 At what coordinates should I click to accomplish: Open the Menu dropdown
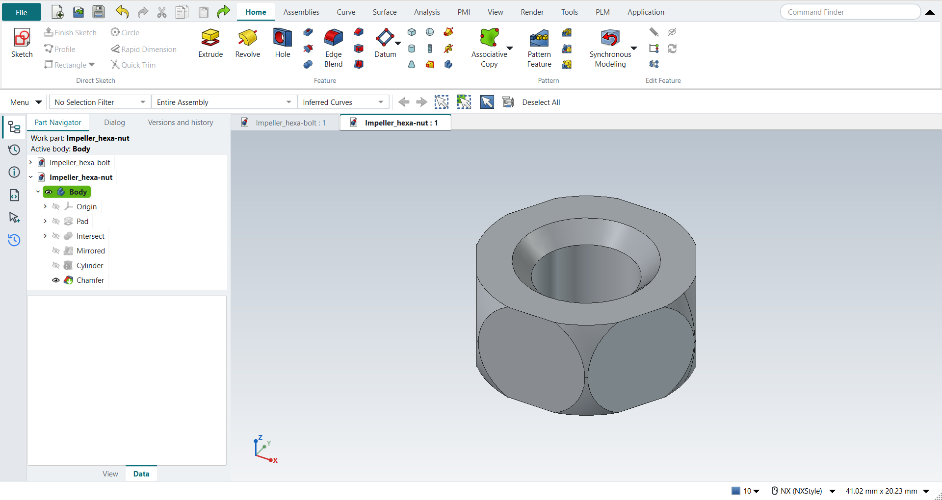(x=26, y=102)
